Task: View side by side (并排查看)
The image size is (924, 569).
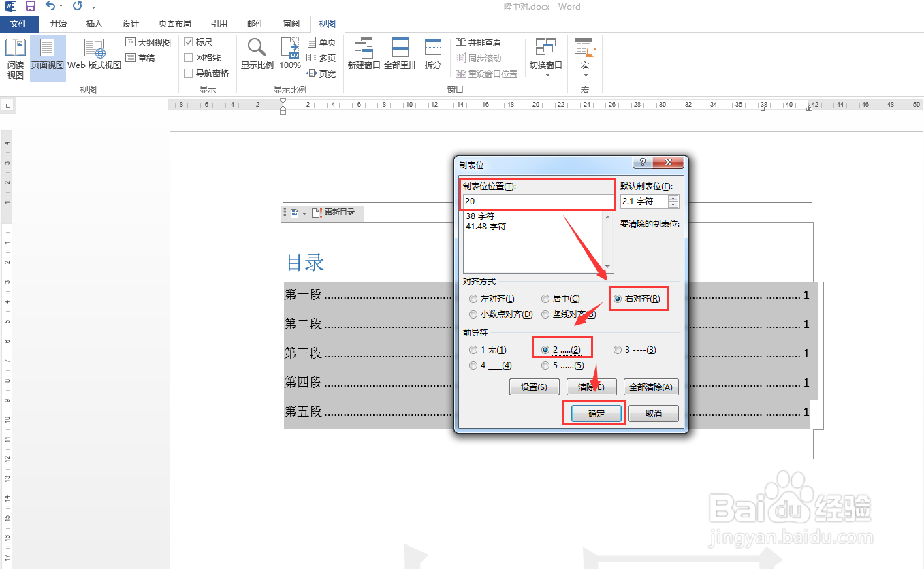Action: [479, 42]
